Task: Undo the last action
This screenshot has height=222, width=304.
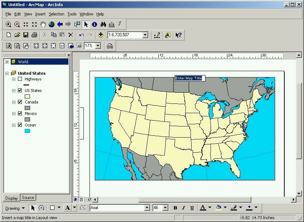Action: coord(82,35)
